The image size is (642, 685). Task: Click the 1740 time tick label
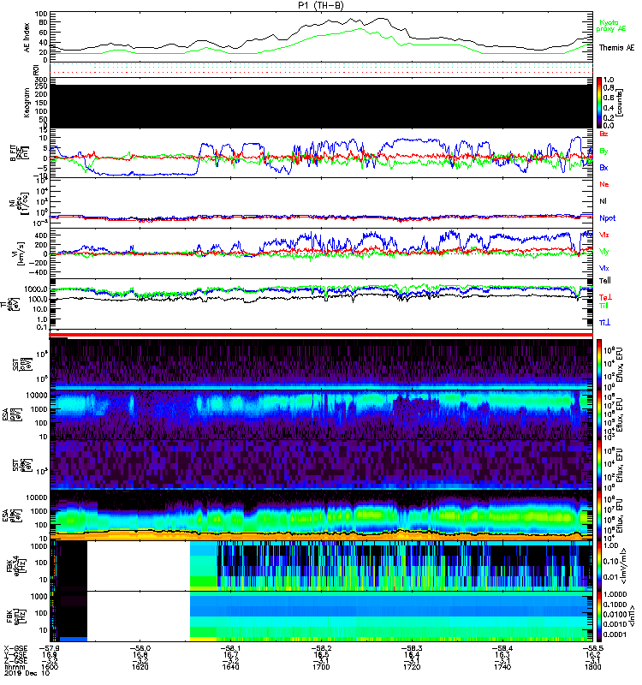tap(502, 667)
